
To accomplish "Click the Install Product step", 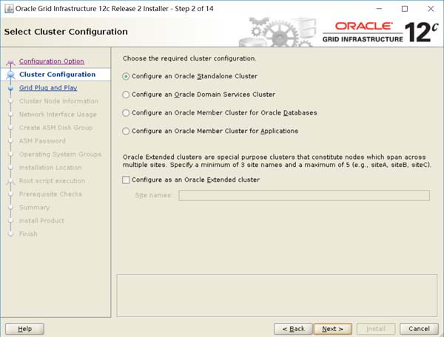I will [41, 221].
